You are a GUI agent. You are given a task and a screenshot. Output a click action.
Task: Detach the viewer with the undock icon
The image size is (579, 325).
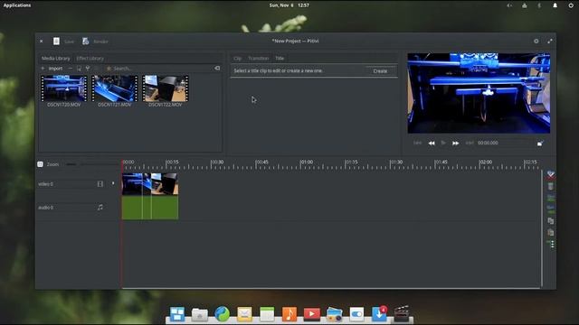(540, 143)
